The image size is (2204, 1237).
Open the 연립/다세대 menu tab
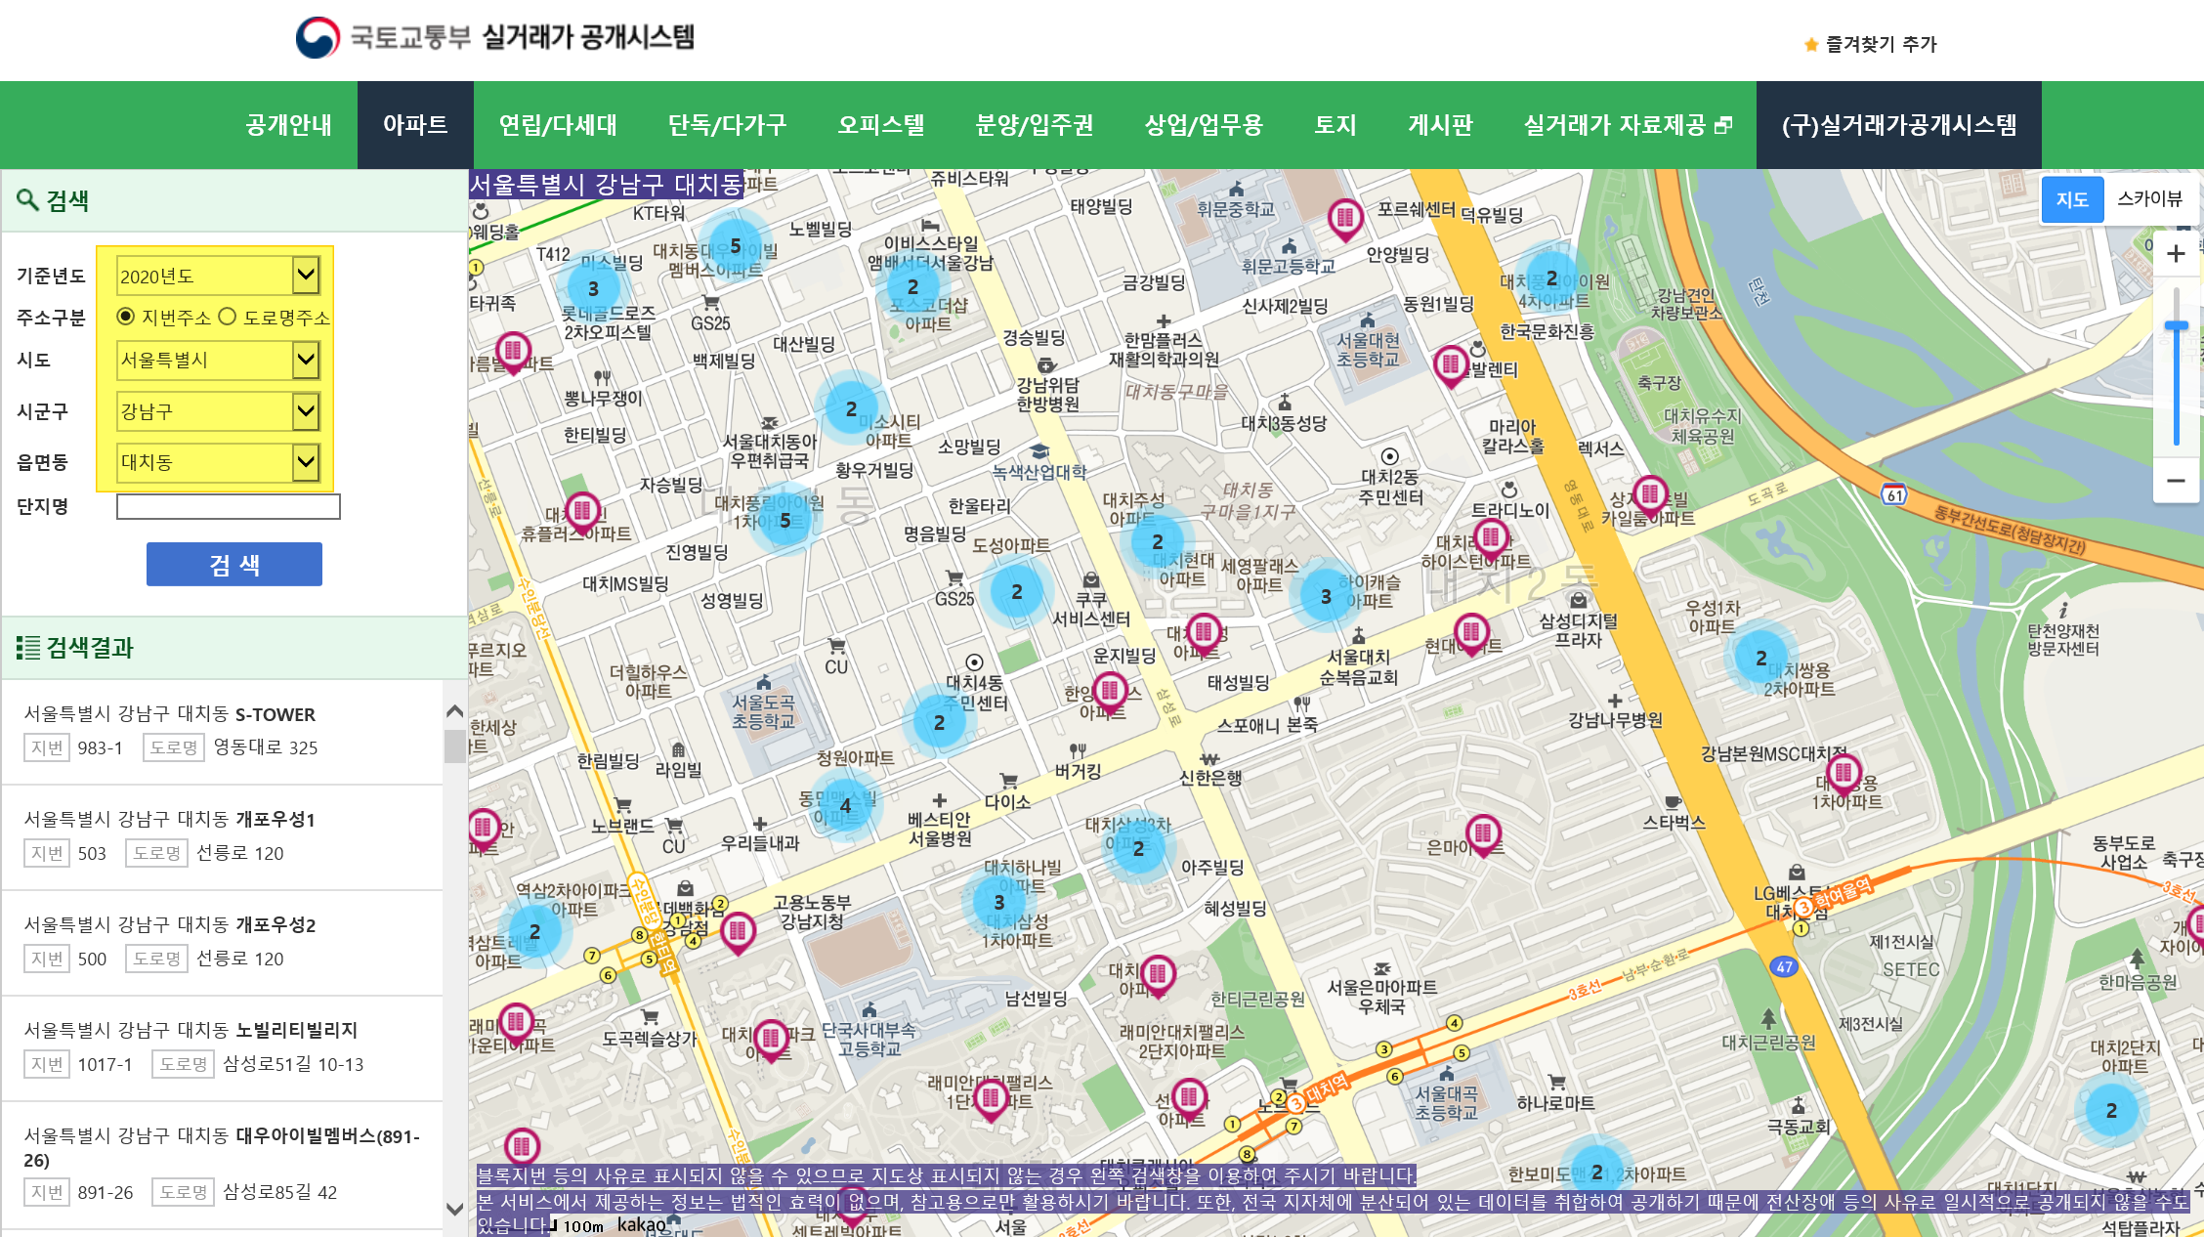click(x=558, y=125)
